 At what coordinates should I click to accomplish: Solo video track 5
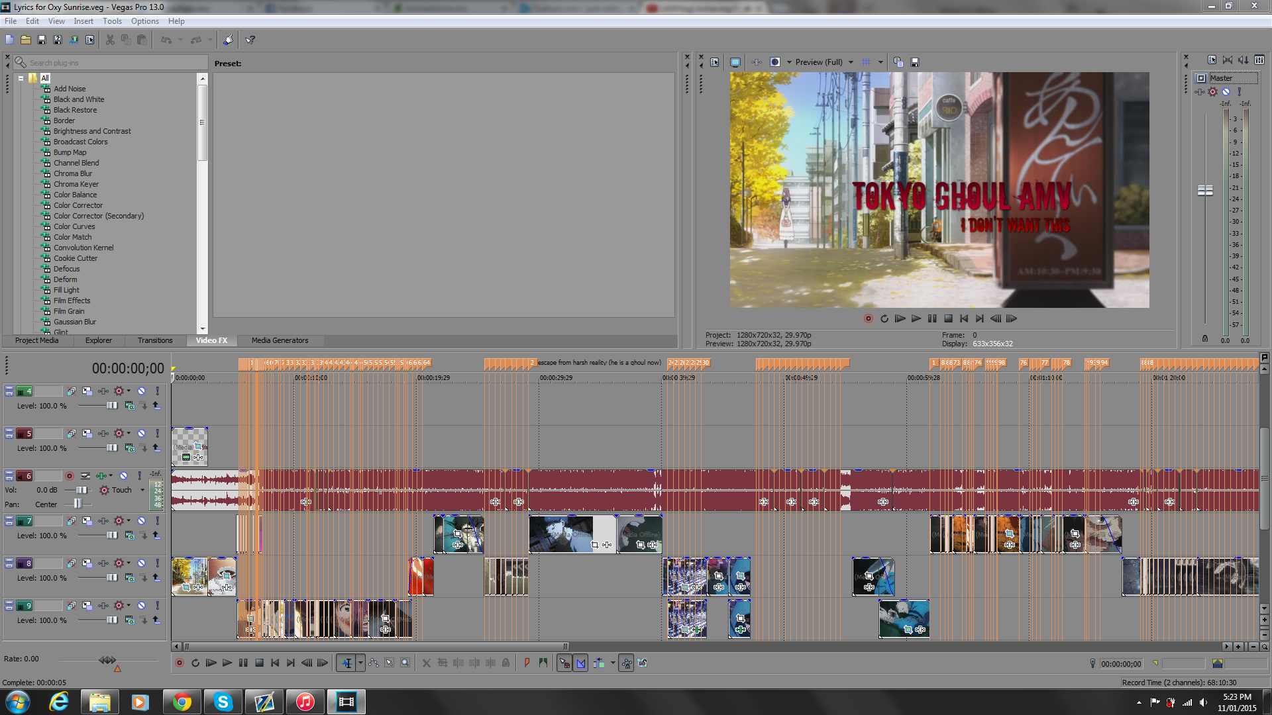point(157,434)
